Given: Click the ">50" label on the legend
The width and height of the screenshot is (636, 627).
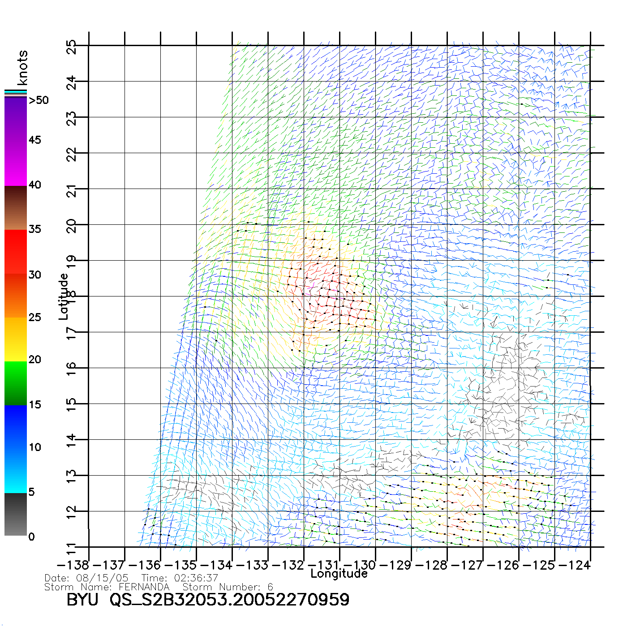Looking at the screenshot, I should pos(39,100).
